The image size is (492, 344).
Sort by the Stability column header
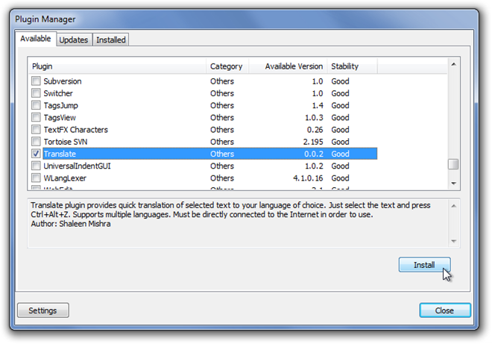(352, 66)
